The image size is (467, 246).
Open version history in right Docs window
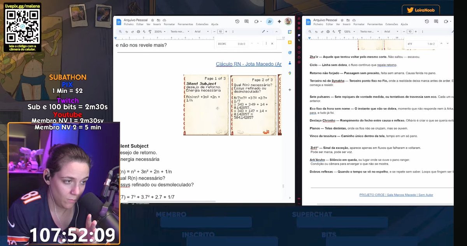click(427, 21)
